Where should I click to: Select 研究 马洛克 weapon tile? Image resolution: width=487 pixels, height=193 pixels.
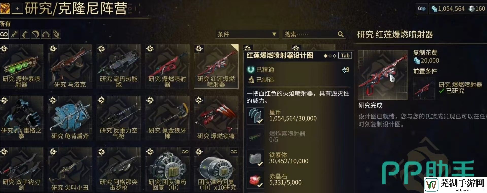point(70,66)
